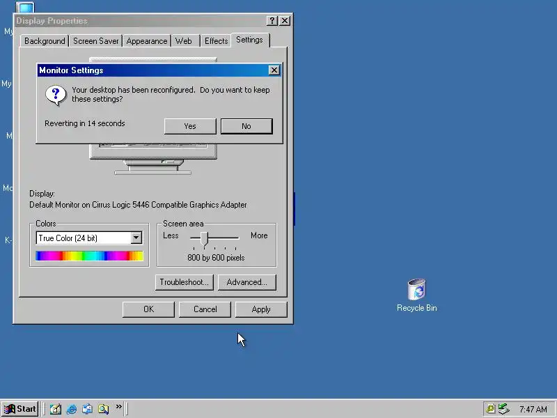Open the Start menu
The image size is (557, 418).
[20, 409]
